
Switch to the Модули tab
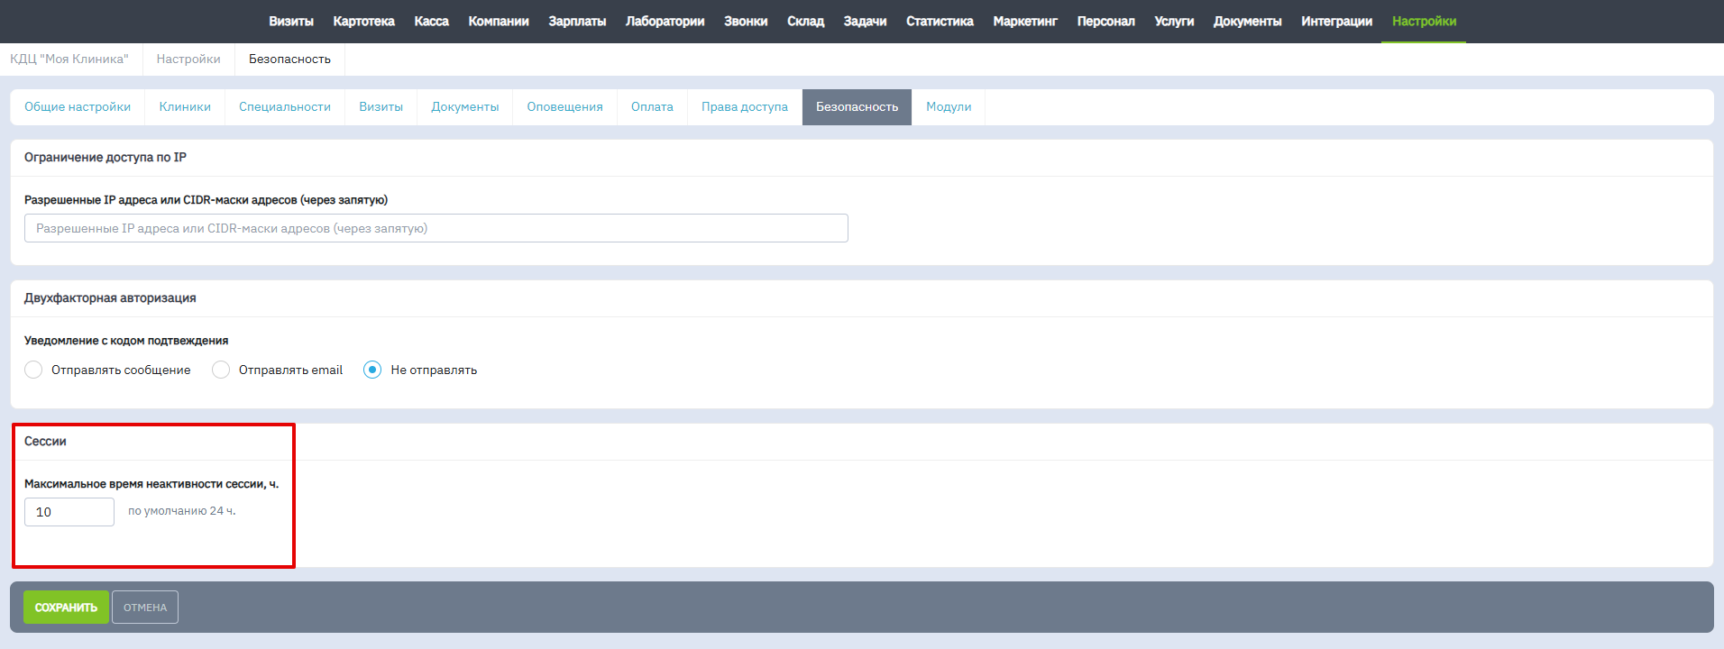tap(949, 106)
